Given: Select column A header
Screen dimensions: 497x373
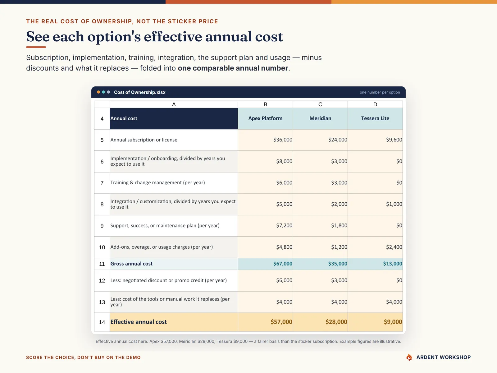Looking at the screenshot, I should tap(174, 104).
